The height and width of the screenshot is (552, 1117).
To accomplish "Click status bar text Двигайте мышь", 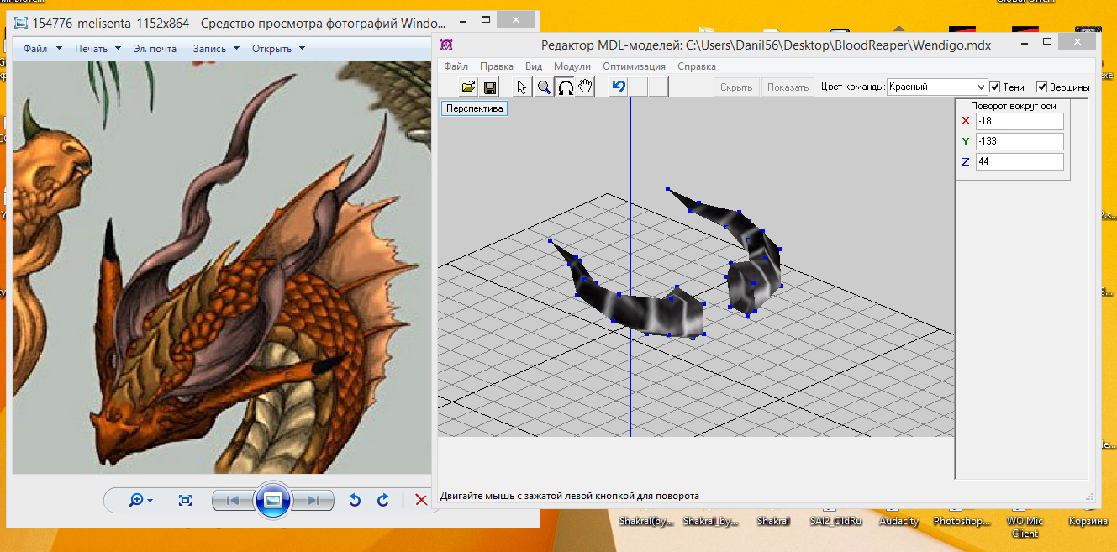I will click(x=570, y=496).
